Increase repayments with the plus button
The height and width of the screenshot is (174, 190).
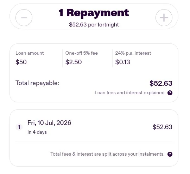[164, 18]
